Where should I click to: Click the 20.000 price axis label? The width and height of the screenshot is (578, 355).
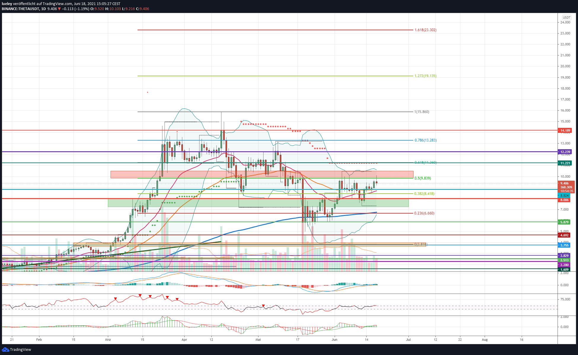coord(565,66)
